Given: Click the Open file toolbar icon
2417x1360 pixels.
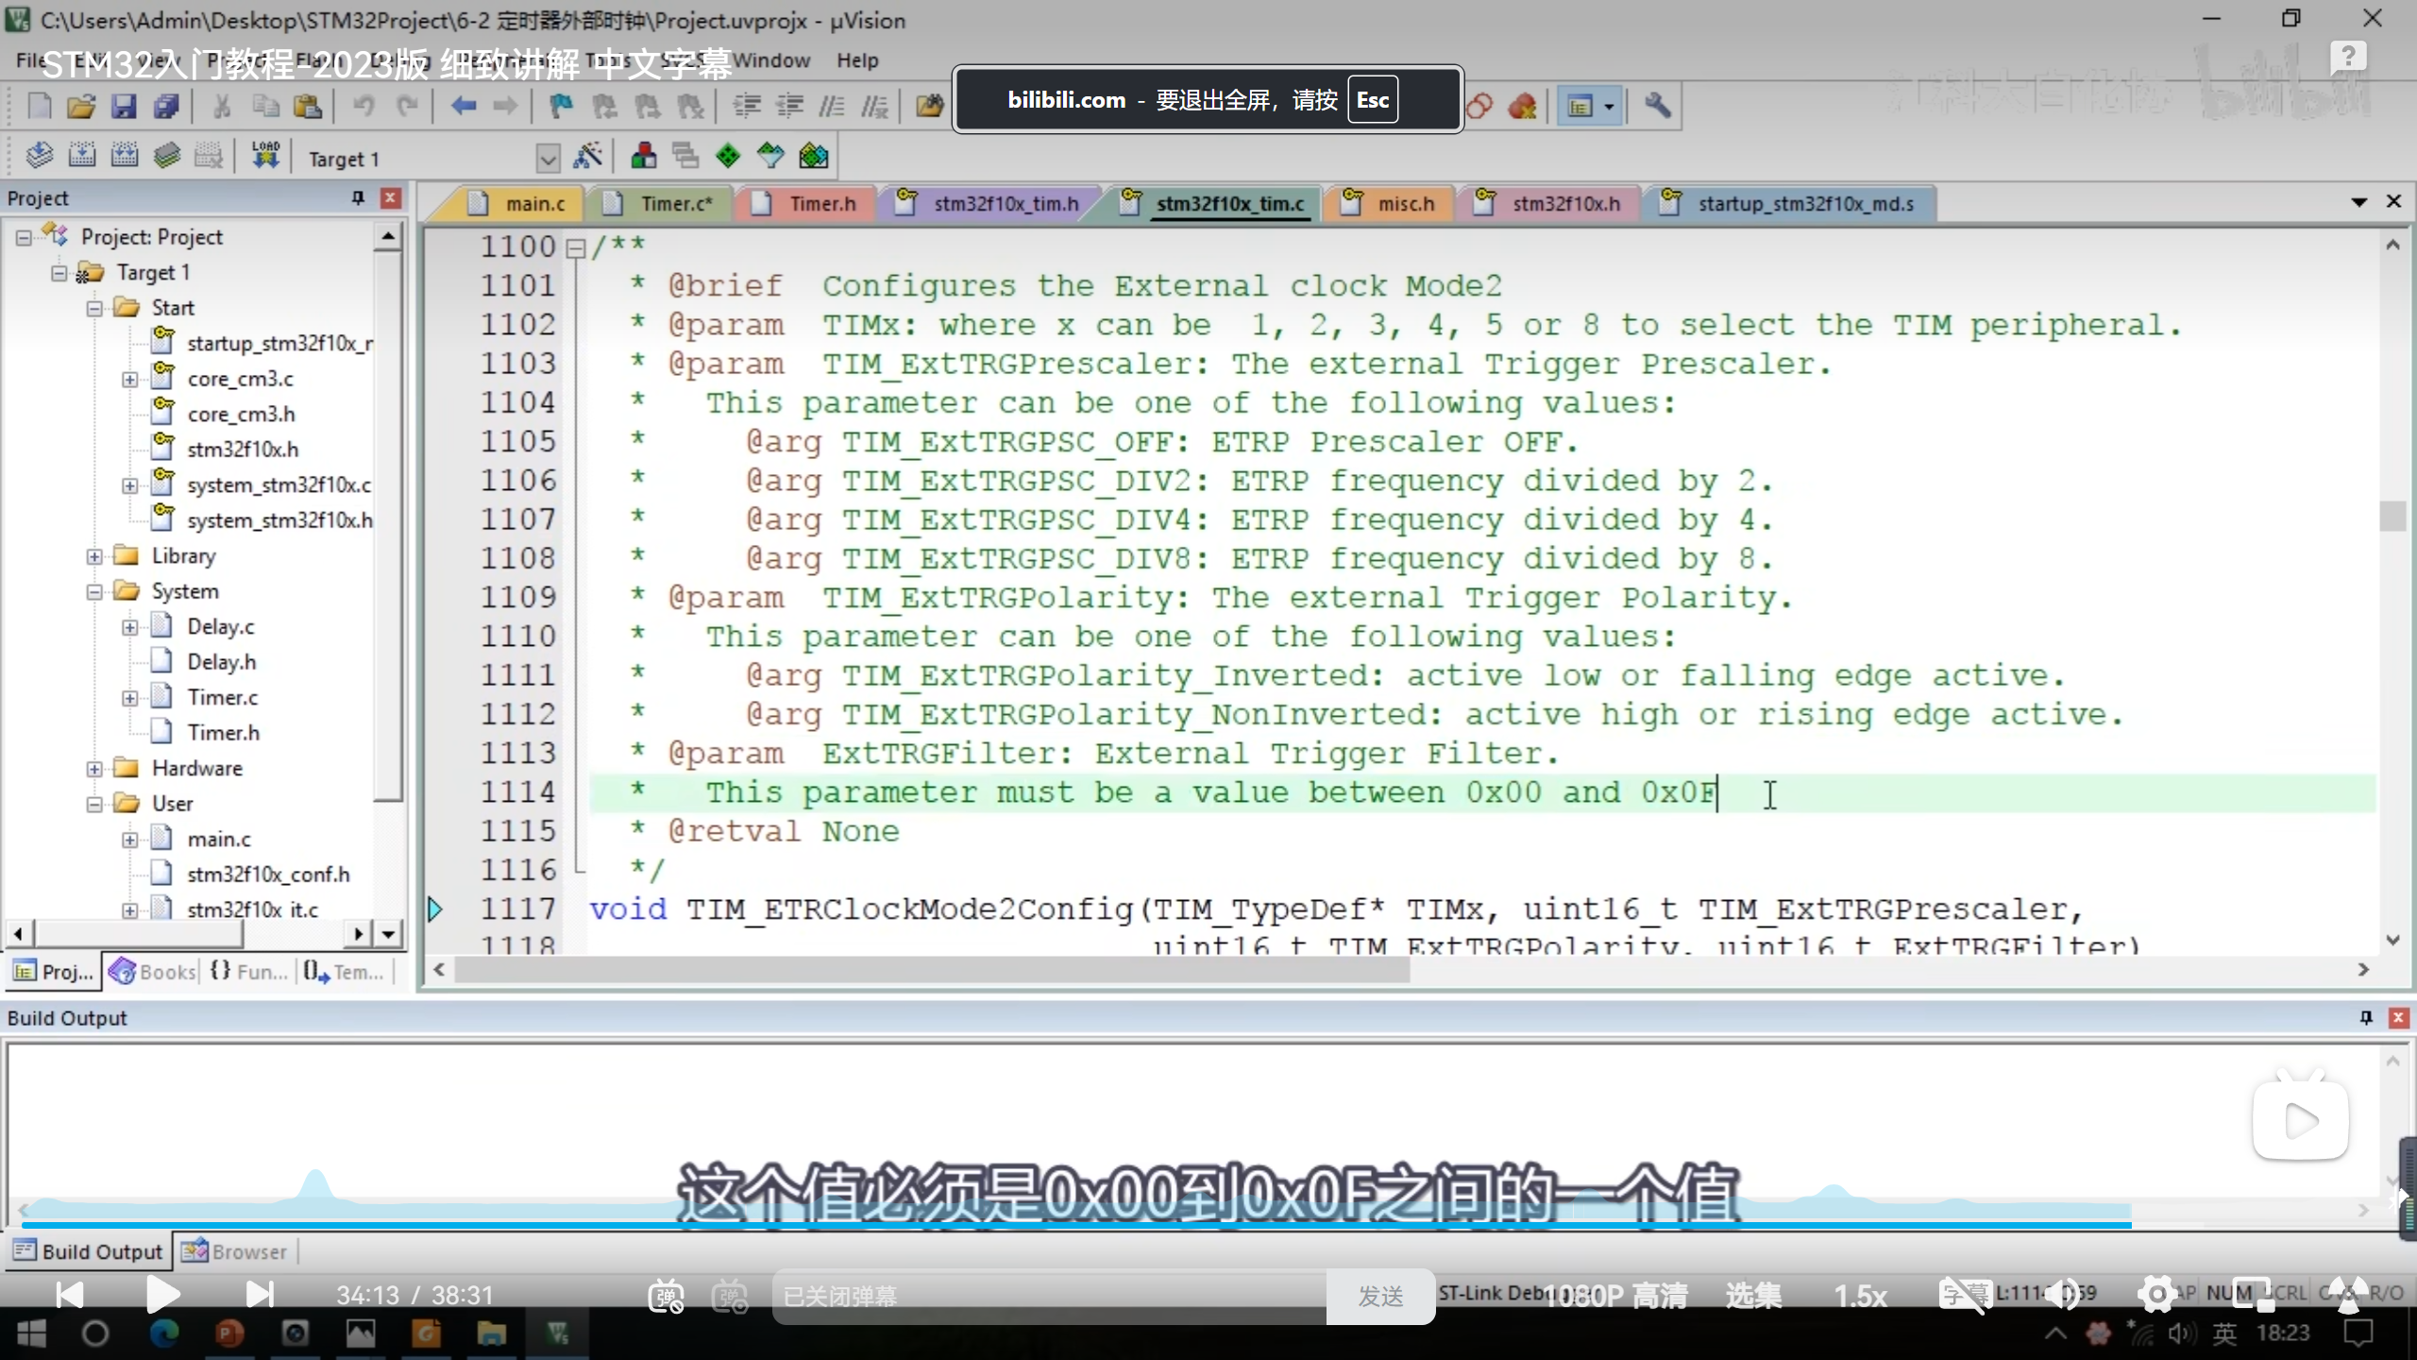Looking at the screenshot, I should (81, 106).
